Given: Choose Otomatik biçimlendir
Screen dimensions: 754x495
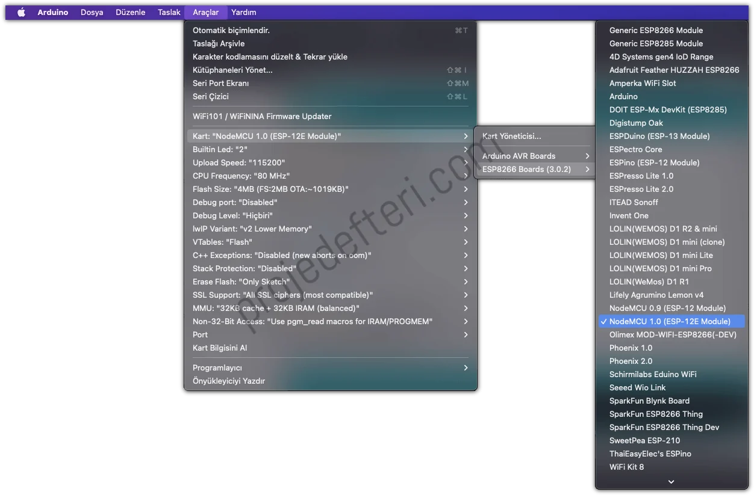Looking at the screenshot, I should pyautogui.click(x=330, y=30).
